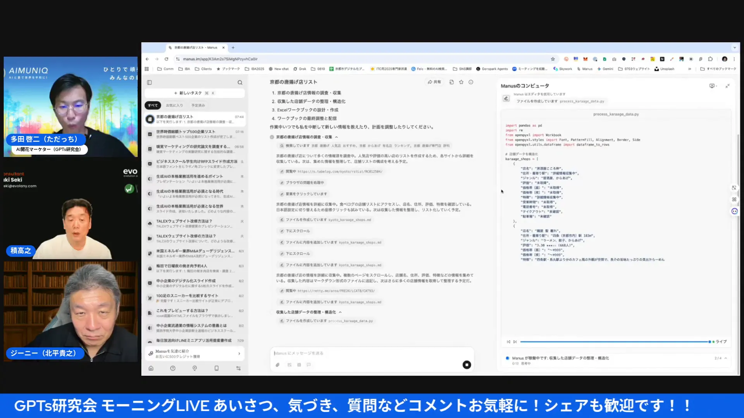
Task: Favorite this task with star icon
Action: click(461, 82)
